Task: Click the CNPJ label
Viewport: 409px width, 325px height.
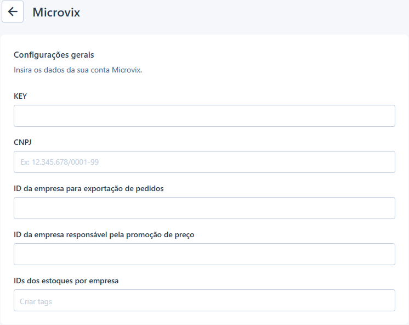Action: tap(22, 142)
